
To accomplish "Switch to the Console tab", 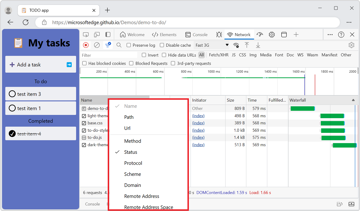I will (x=197, y=35).
